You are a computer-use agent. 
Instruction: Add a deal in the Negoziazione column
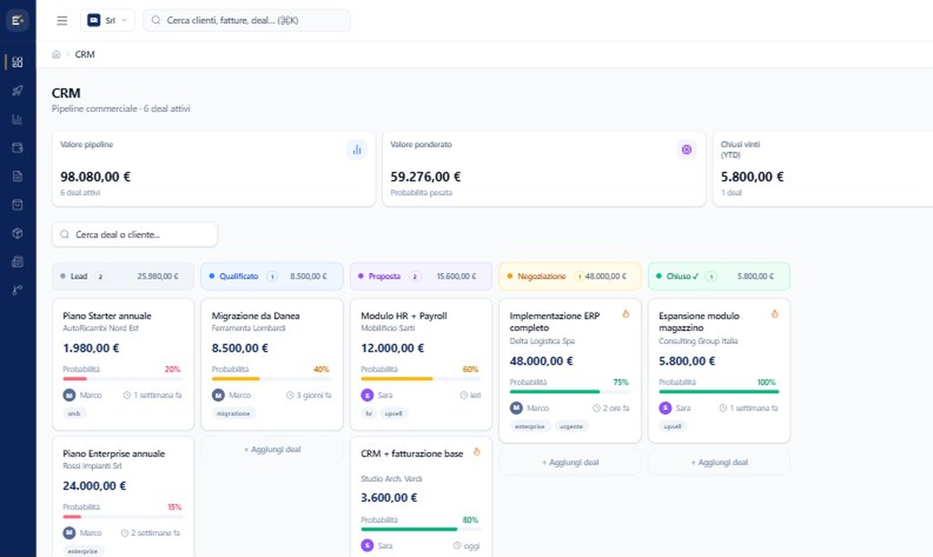[570, 462]
